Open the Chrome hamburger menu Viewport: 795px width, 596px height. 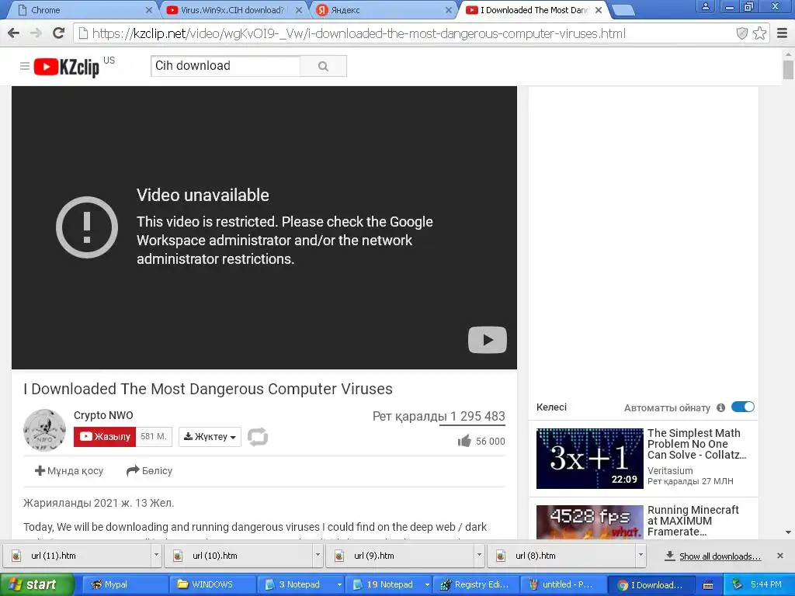(x=782, y=33)
